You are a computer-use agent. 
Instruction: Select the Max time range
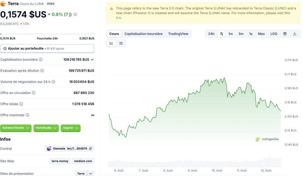261,34
